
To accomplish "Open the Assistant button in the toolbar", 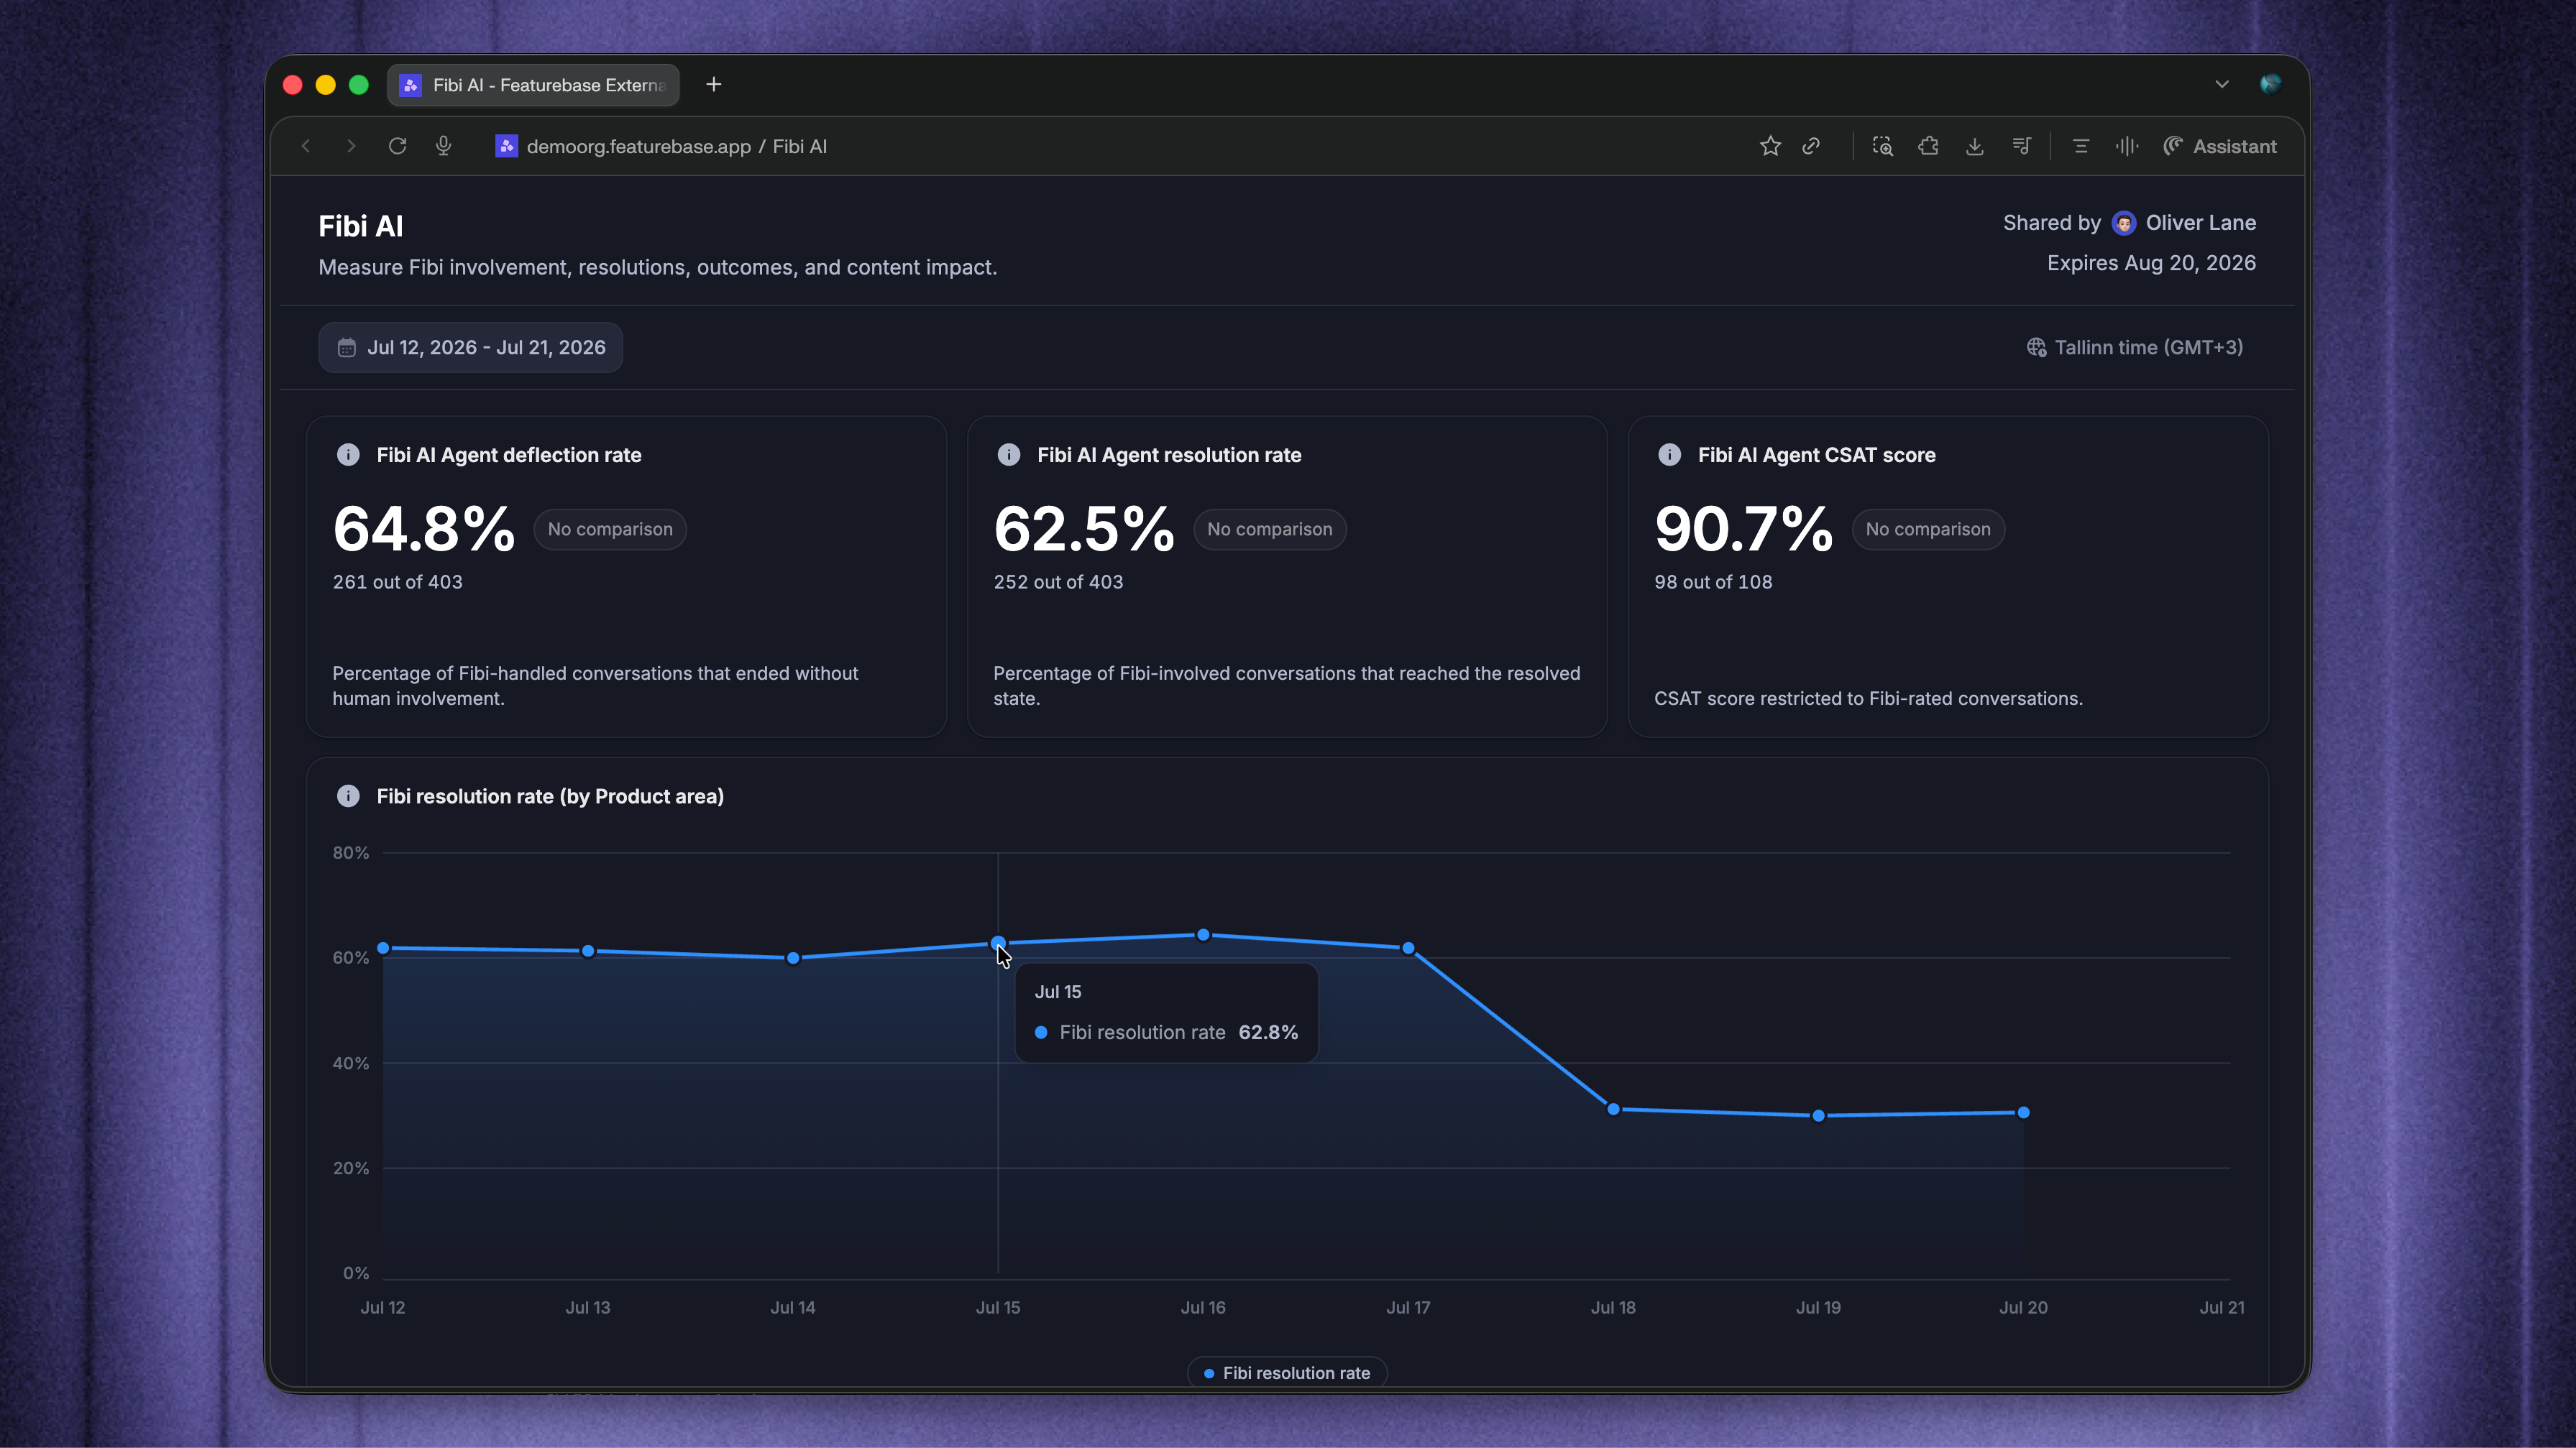I will (2219, 146).
